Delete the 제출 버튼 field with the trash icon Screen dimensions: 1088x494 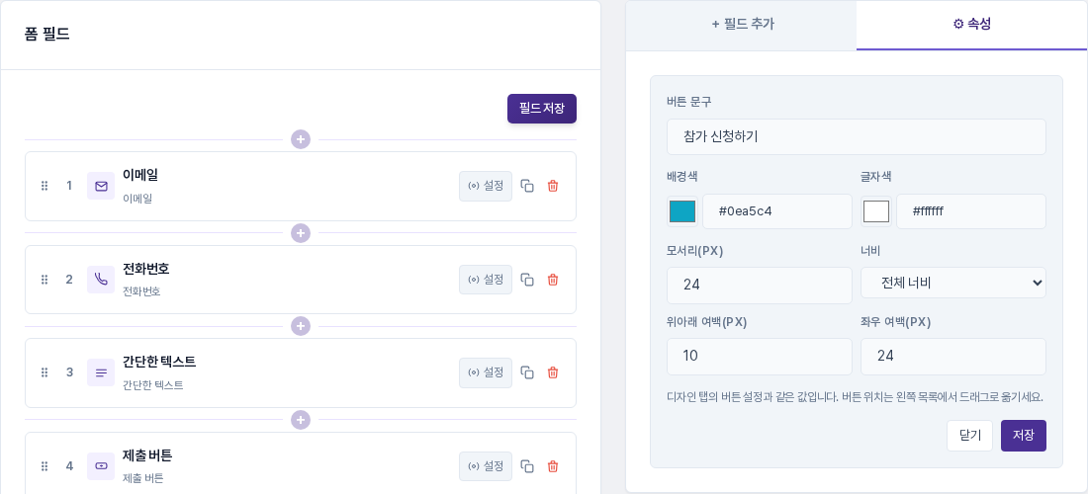pyautogui.click(x=553, y=466)
